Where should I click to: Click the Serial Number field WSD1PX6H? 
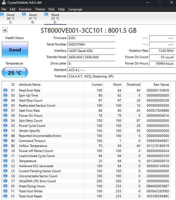click(x=91, y=45)
